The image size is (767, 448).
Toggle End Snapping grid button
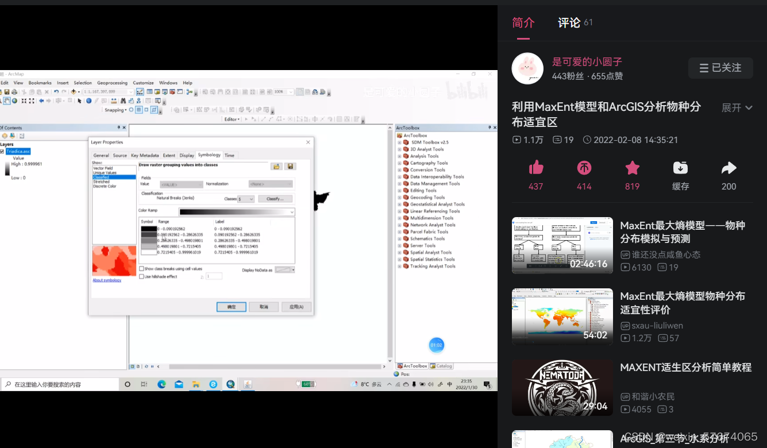click(139, 110)
